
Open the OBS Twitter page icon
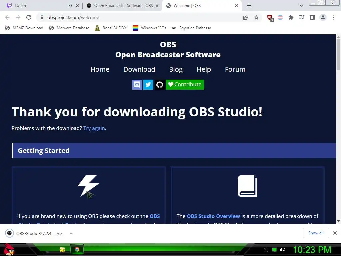pyautogui.click(x=148, y=84)
